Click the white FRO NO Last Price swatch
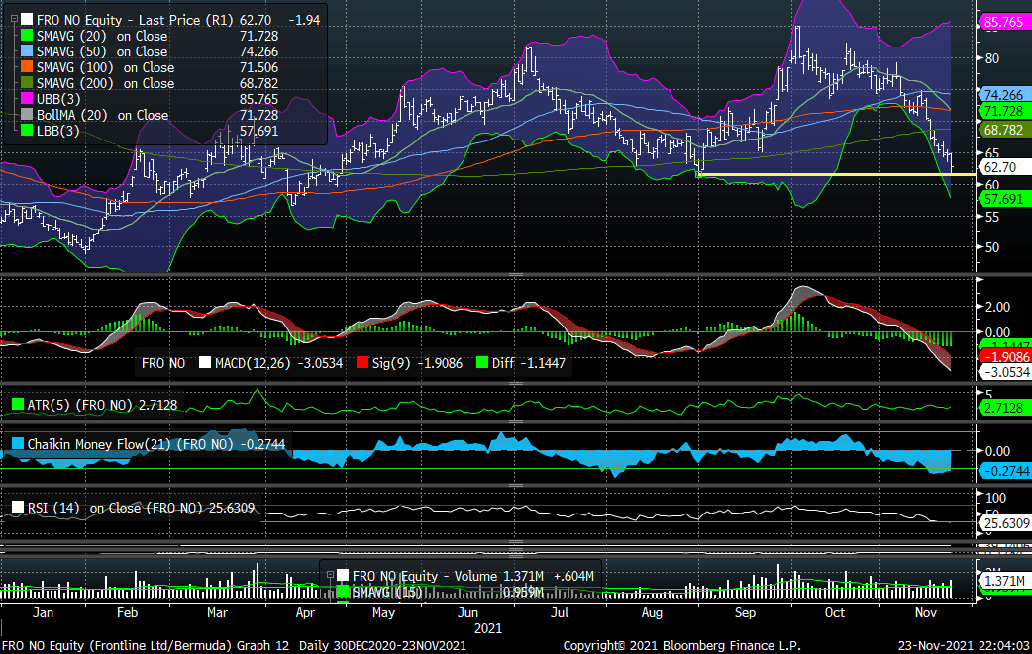Screen dimensions: 1032x654 (27, 20)
